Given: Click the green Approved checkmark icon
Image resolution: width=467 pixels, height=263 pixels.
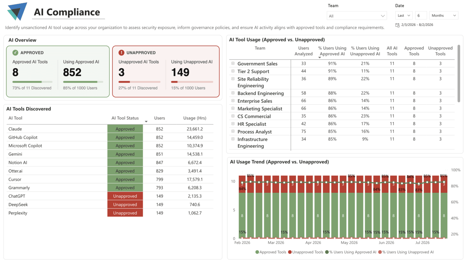Looking at the screenshot, I should tap(15, 53).
